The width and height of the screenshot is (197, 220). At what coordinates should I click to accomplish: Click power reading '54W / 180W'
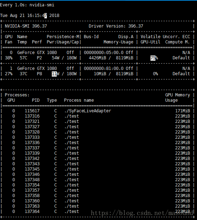tap(64, 58)
